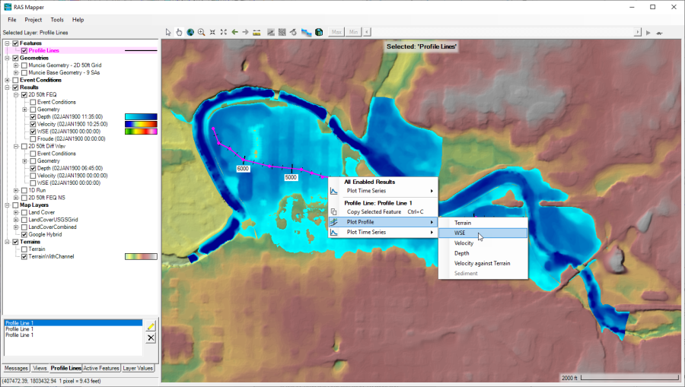This screenshot has height=387, width=685.
Task: Click the measure ruler tool icon
Action: pos(257,32)
